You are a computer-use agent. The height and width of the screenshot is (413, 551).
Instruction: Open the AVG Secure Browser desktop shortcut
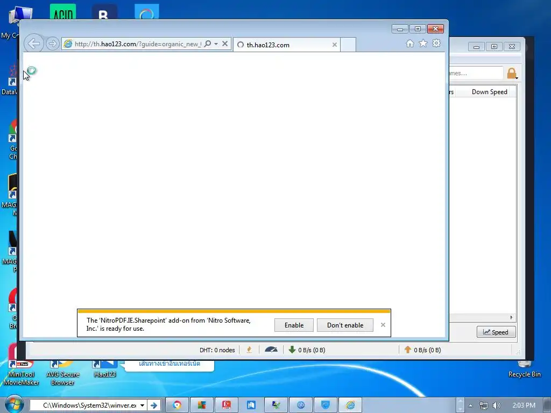click(x=62, y=372)
